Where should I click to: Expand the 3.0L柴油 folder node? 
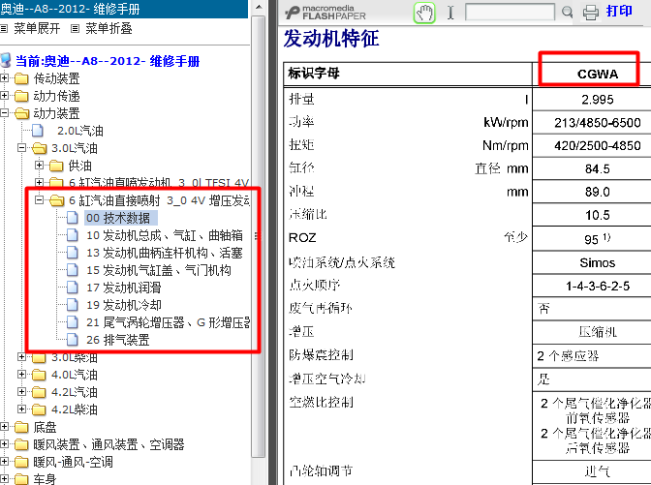click(x=21, y=357)
